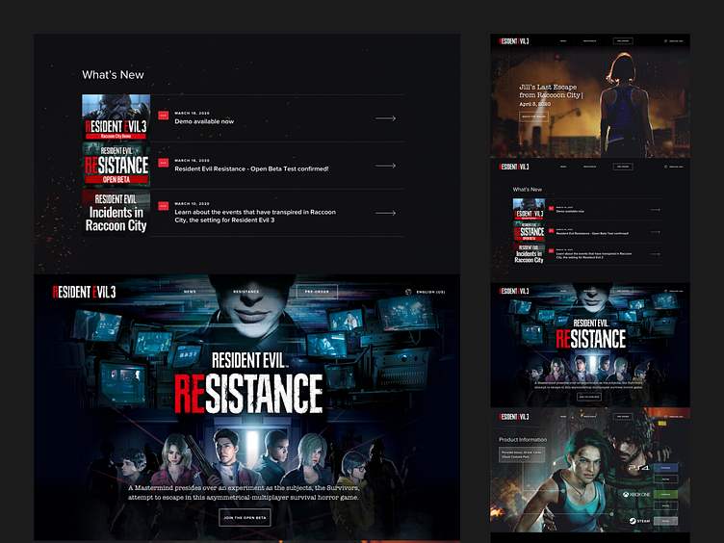The height and width of the screenshot is (543, 724).
Task: Click the arrow beside the Raccoon City events article
Action: pos(385,212)
